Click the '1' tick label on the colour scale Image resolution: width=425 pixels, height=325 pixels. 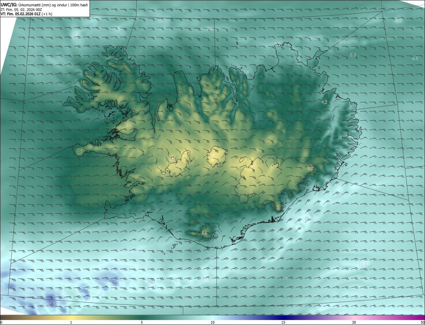[71, 322]
